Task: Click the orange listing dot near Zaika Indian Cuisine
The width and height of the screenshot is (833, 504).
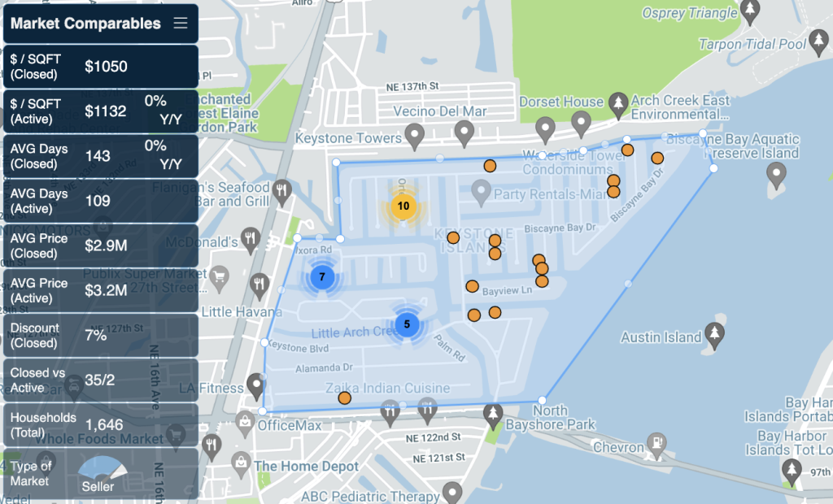Action: point(345,398)
